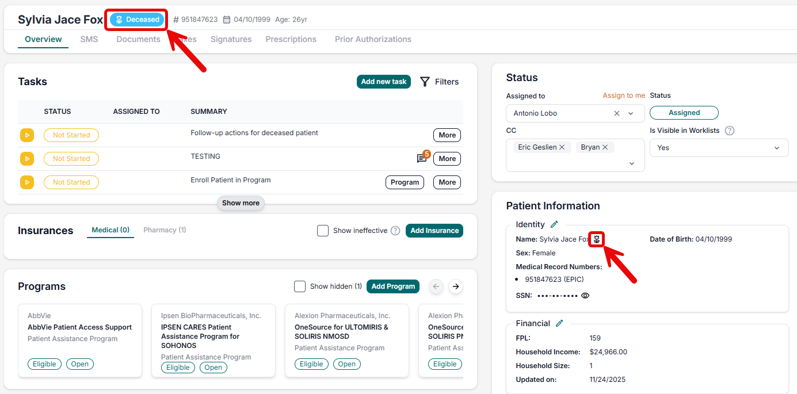This screenshot has height=394, width=797.
Task: Check the Show hidden programs checkbox
Action: tap(300, 286)
